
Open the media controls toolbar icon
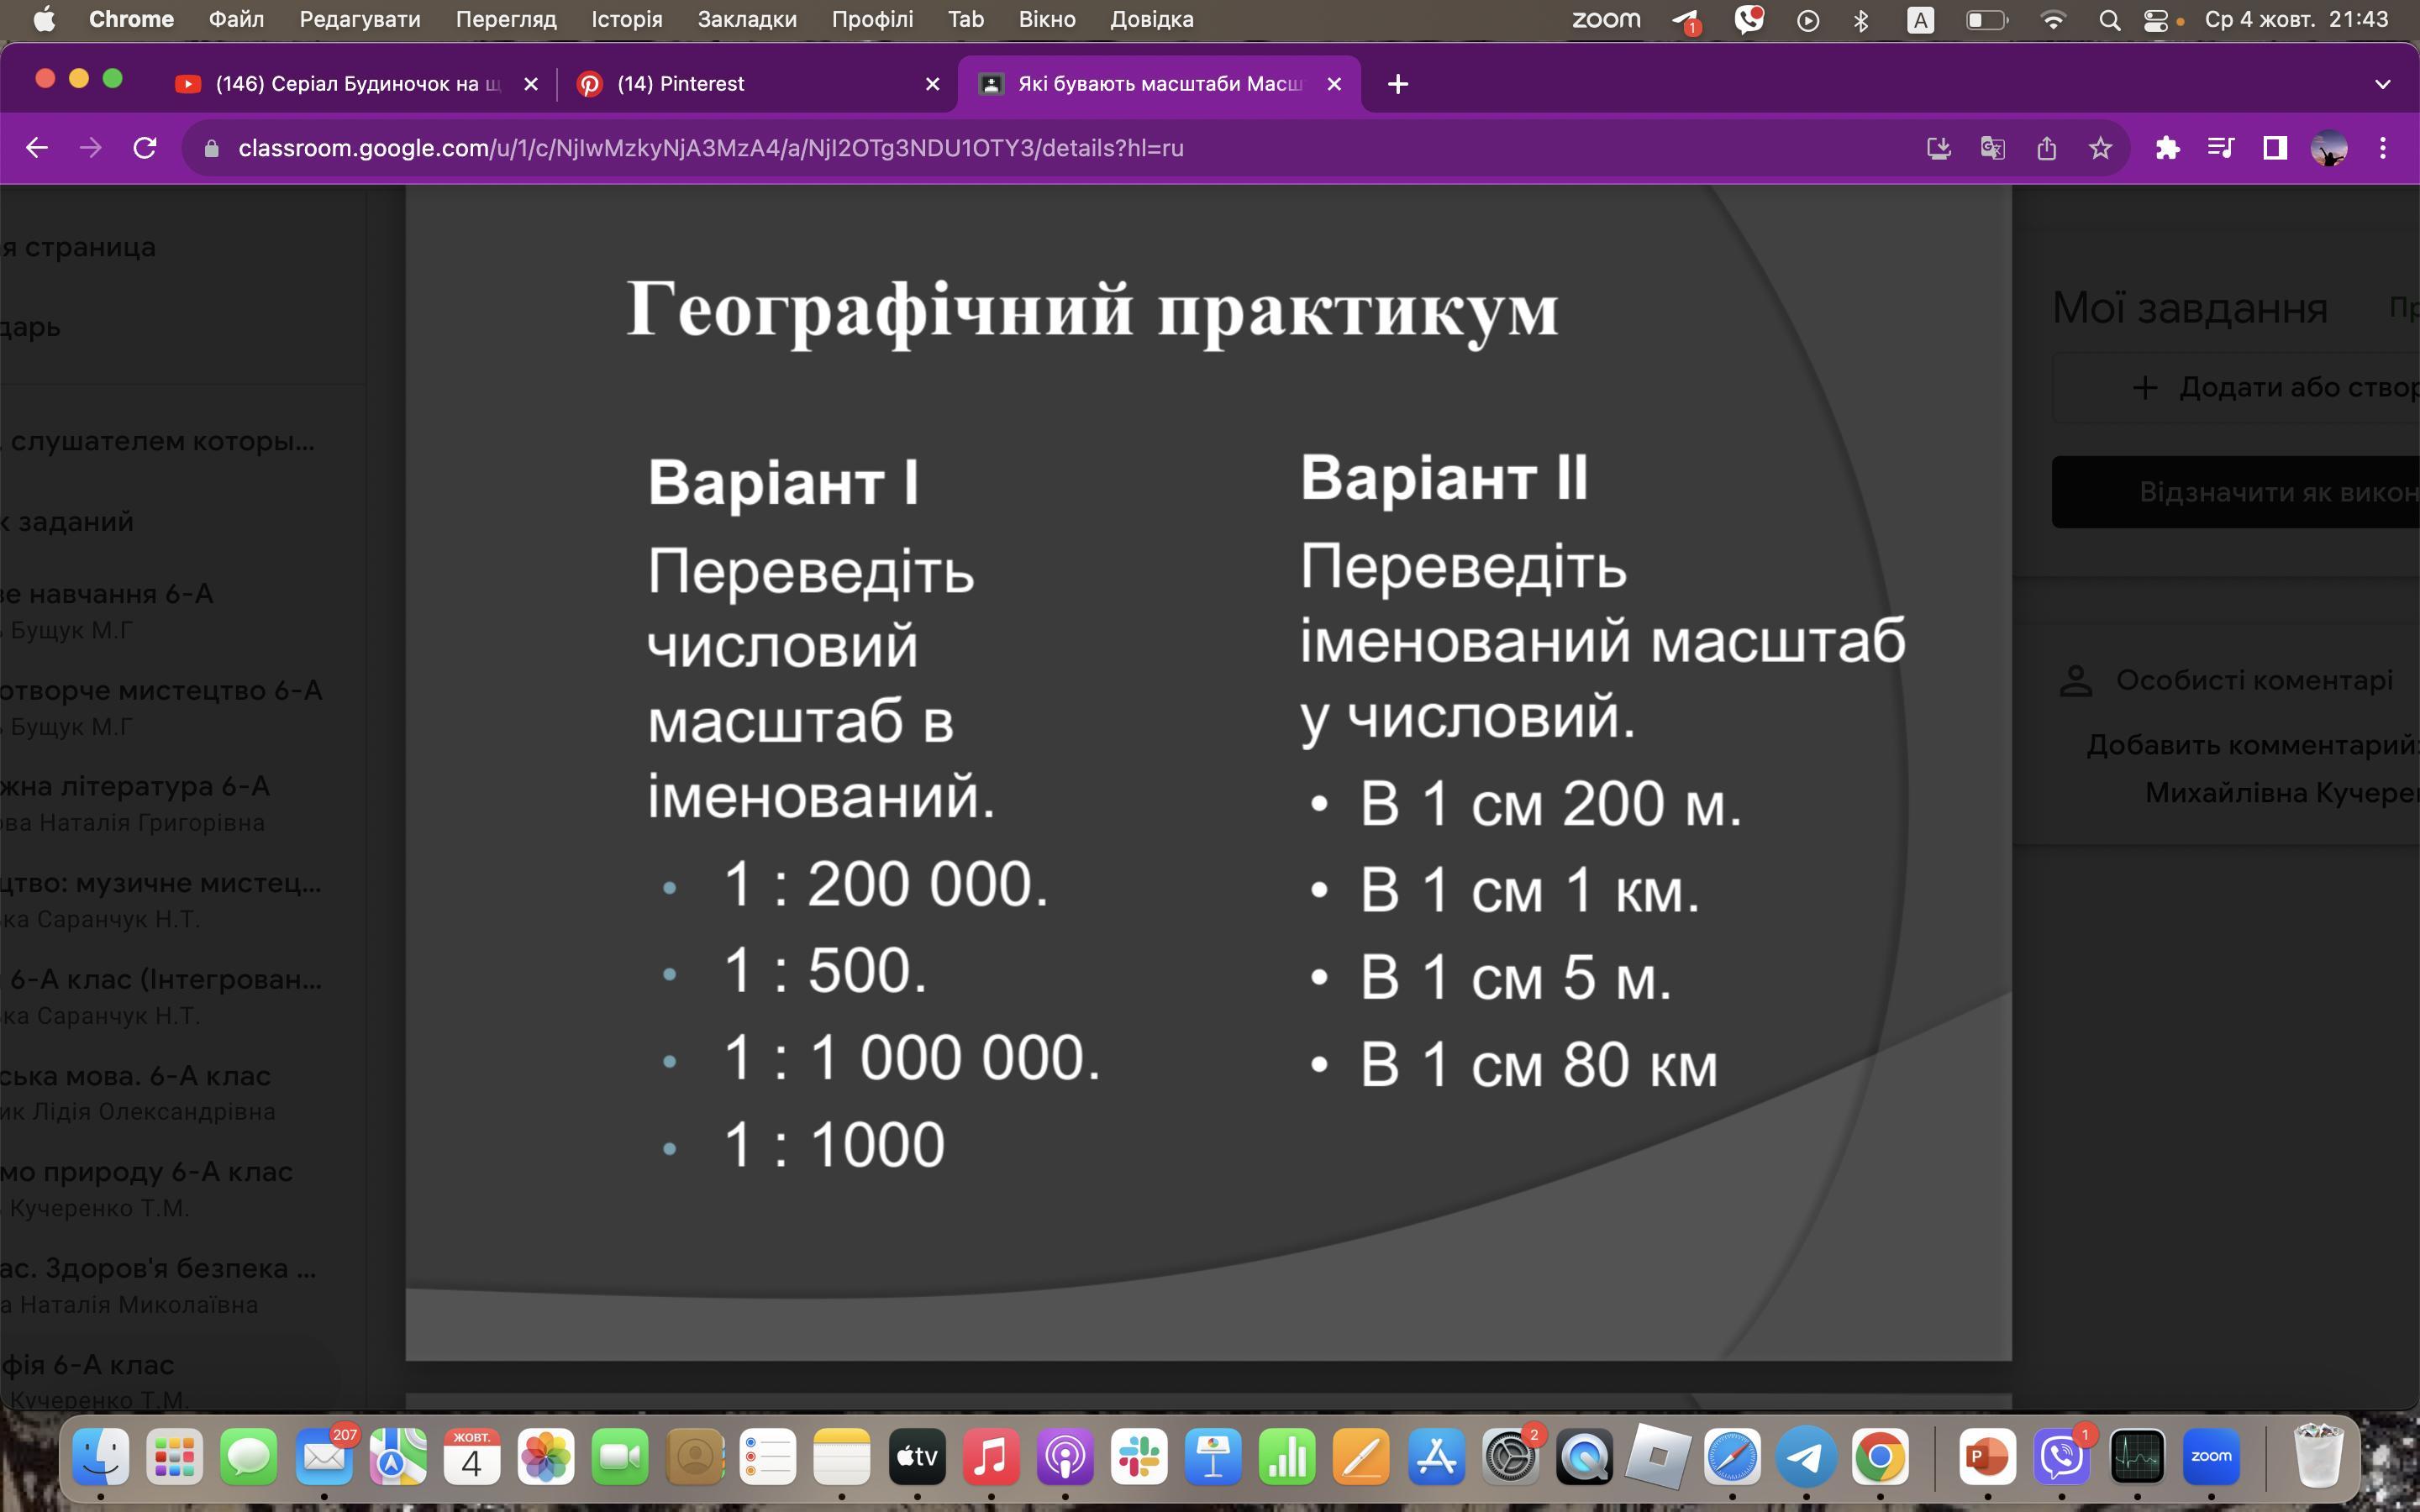(2220, 148)
